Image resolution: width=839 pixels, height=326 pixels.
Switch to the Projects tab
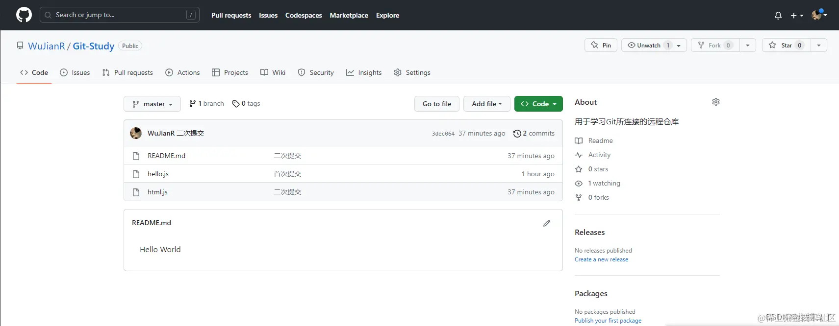click(230, 72)
